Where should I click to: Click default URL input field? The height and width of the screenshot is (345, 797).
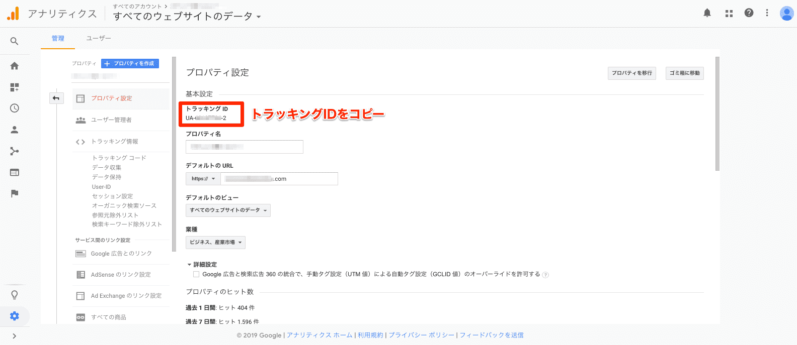tap(279, 179)
